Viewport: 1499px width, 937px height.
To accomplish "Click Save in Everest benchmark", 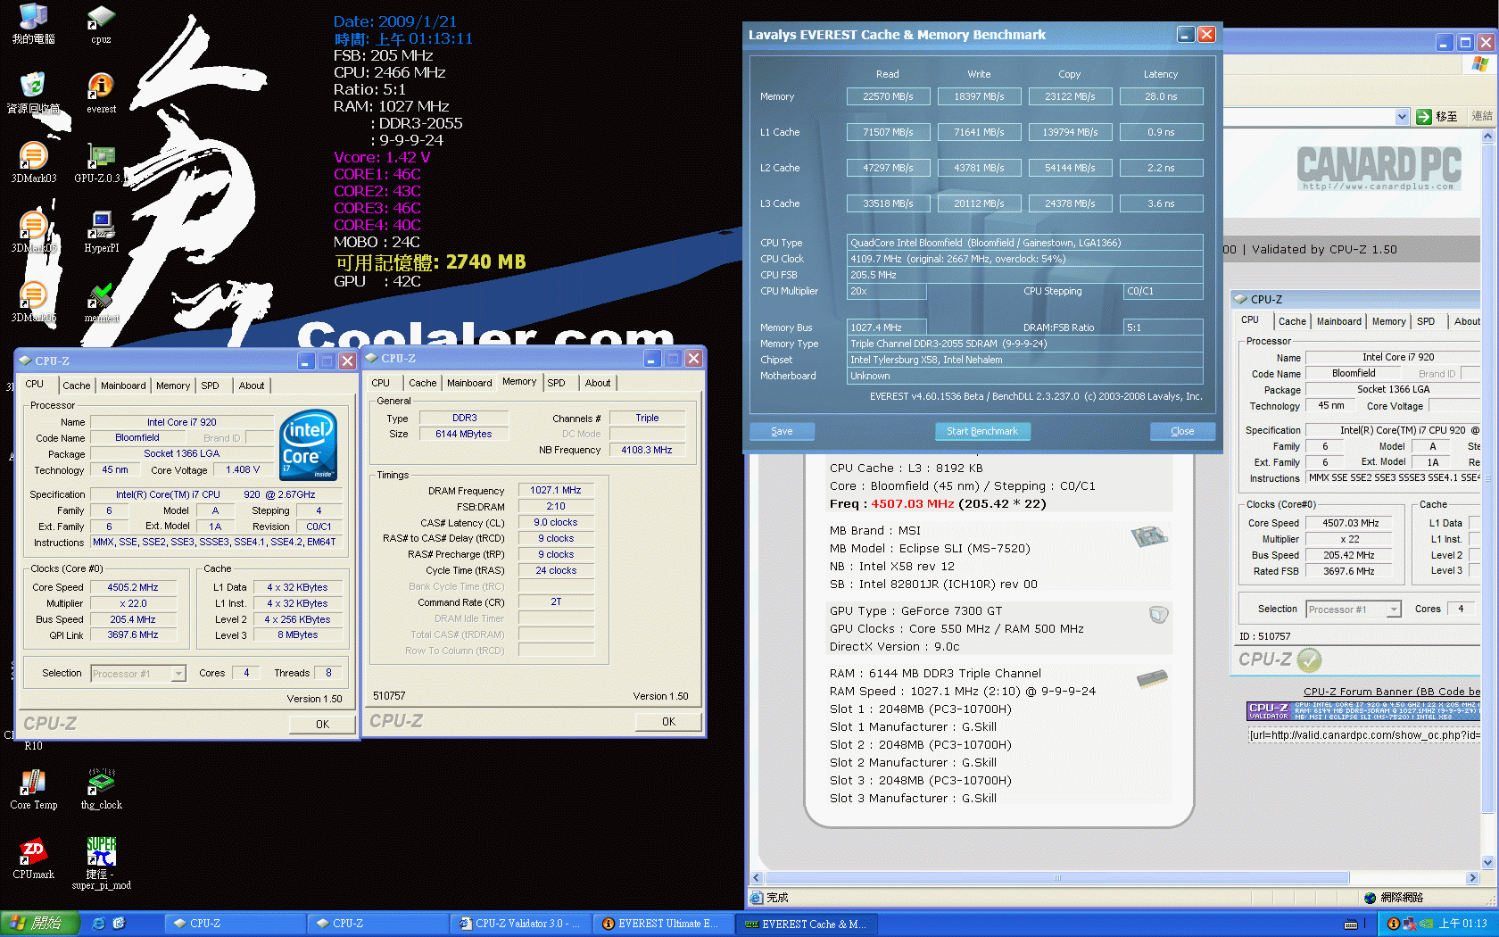I will click(x=782, y=431).
